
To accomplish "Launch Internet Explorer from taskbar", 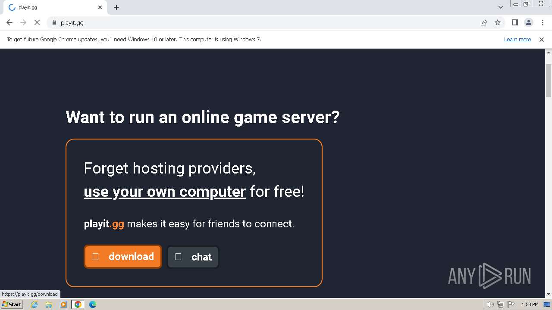I will coord(34,304).
